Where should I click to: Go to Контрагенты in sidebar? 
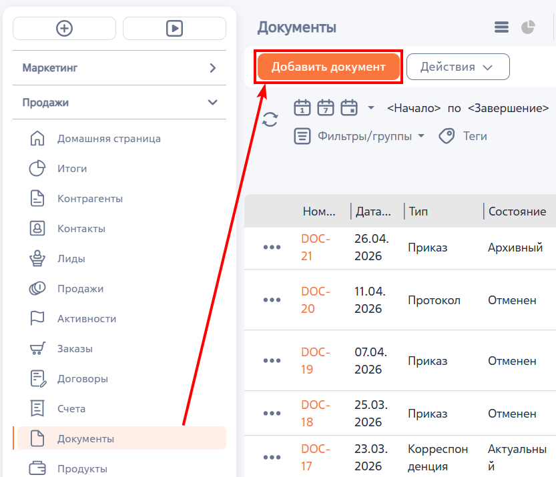pos(90,199)
